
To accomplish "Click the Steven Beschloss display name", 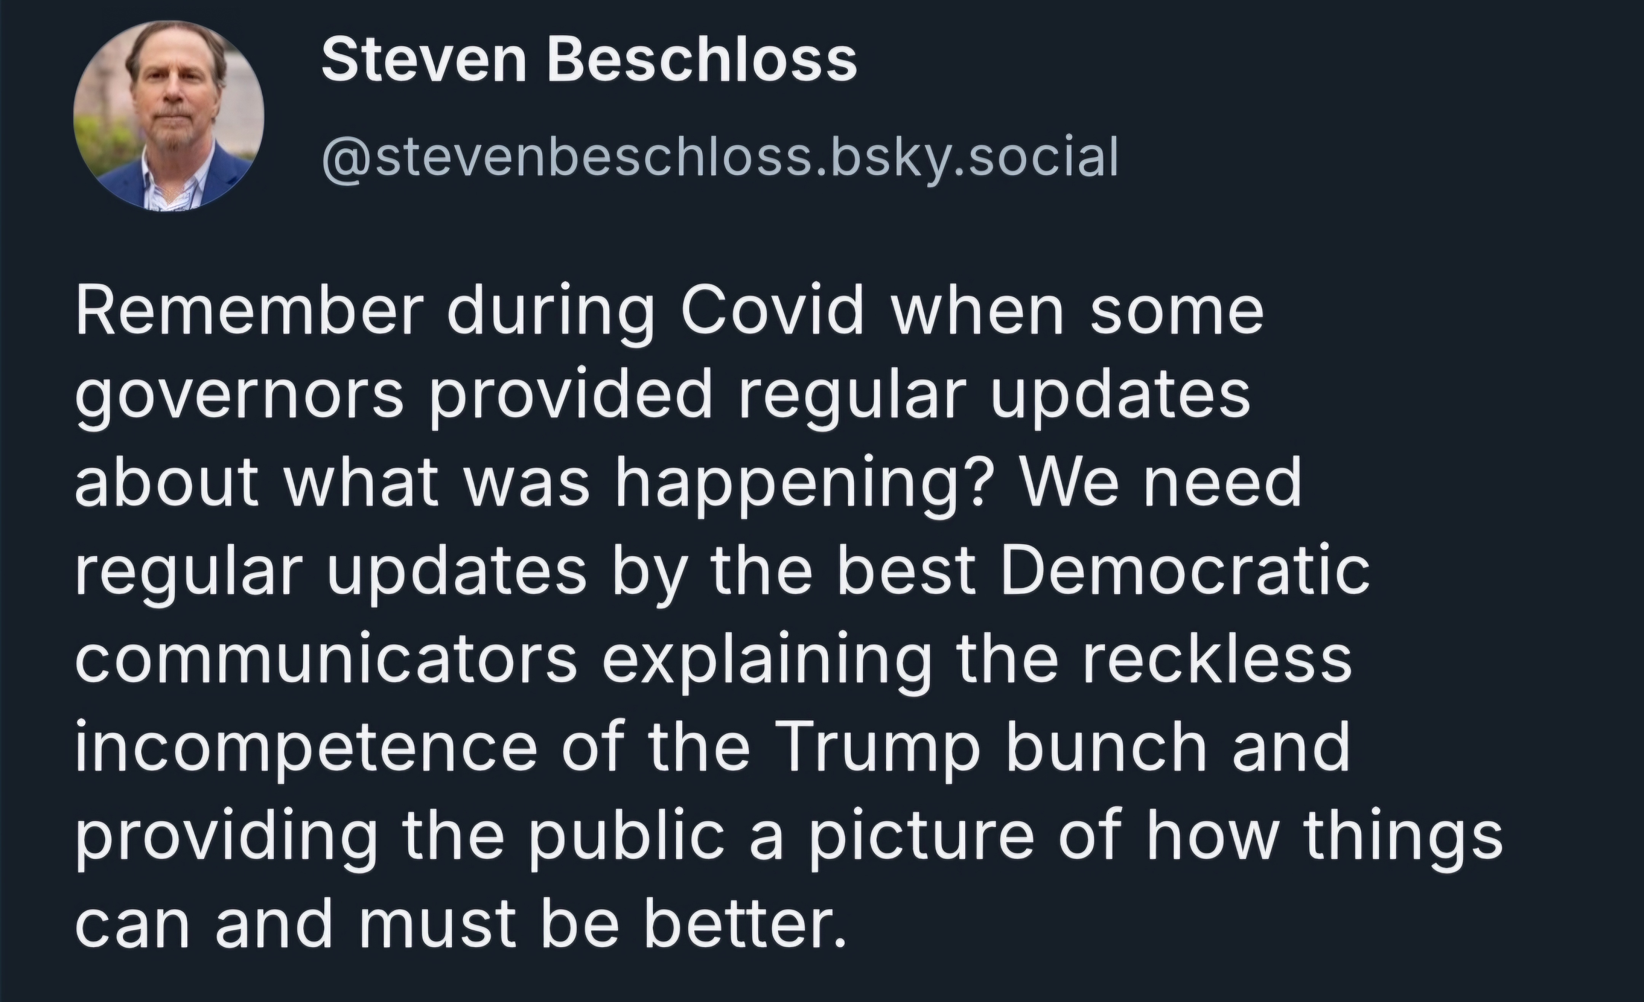I will (589, 60).
